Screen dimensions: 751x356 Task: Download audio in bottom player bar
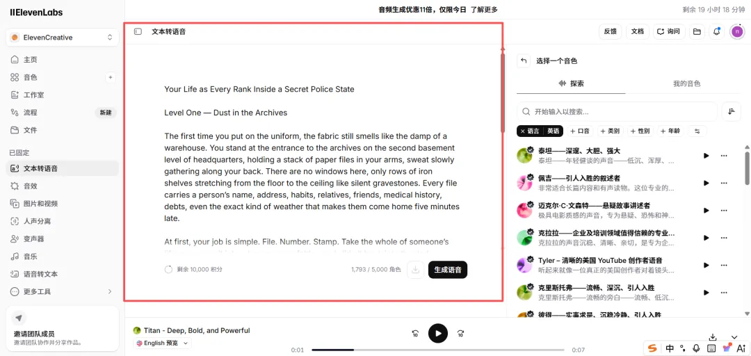[713, 337]
